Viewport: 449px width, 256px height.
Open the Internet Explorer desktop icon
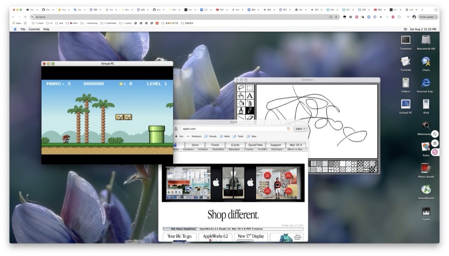point(426,85)
